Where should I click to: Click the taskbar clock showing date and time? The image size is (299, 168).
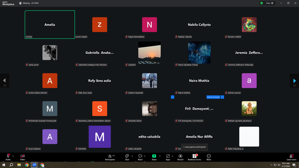click(285, 165)
